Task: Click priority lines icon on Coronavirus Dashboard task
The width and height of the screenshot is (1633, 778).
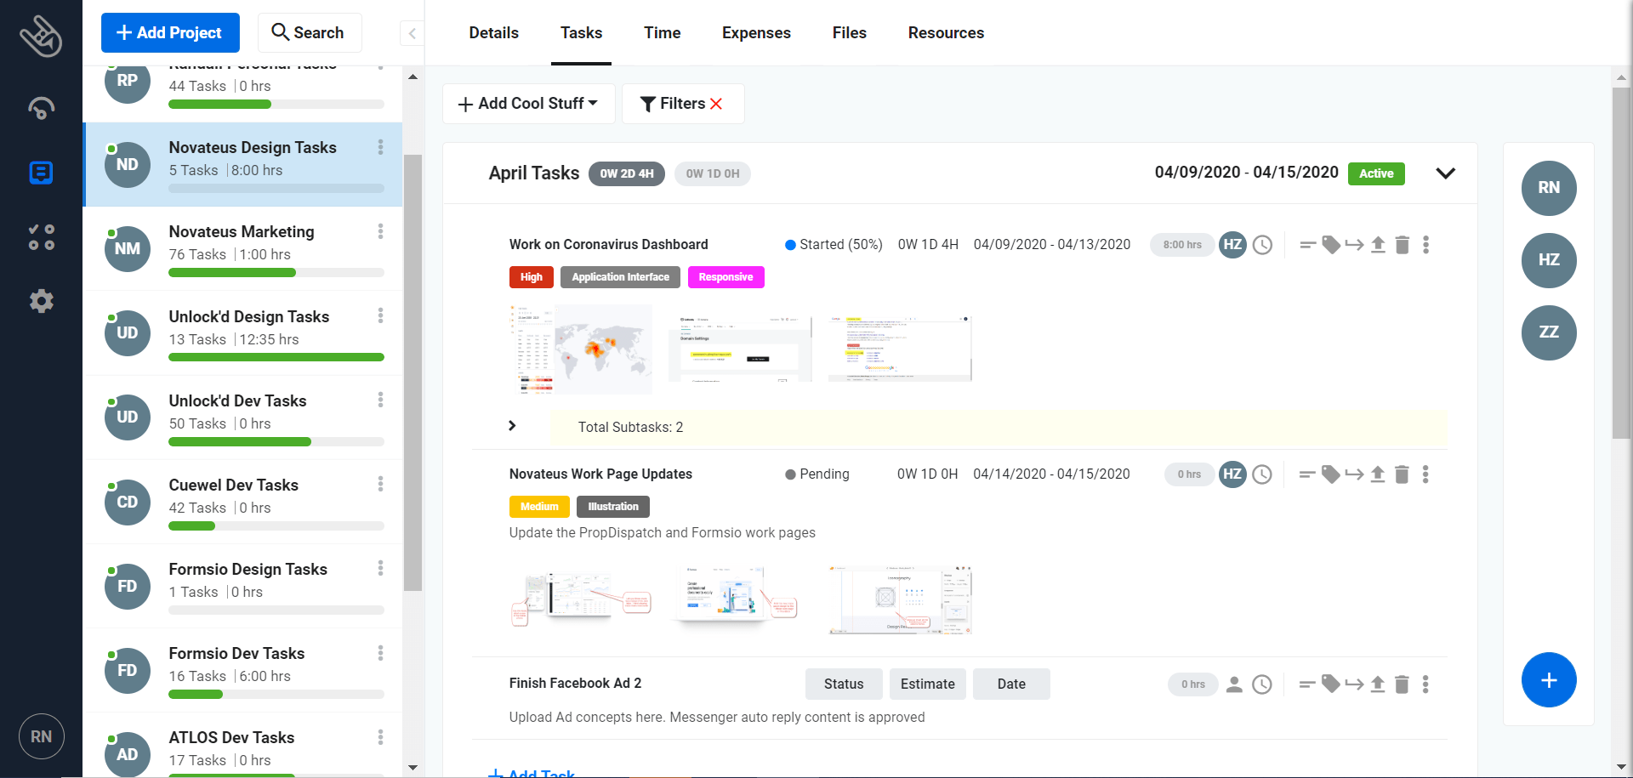Action: coord(1308,245)
